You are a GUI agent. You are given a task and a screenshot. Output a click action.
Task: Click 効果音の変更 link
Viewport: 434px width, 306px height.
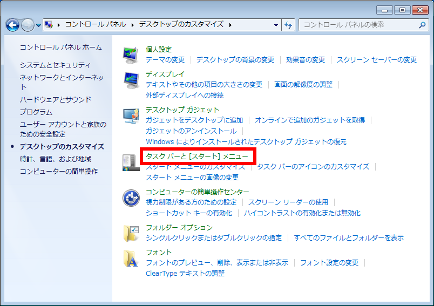click(306, 60)
